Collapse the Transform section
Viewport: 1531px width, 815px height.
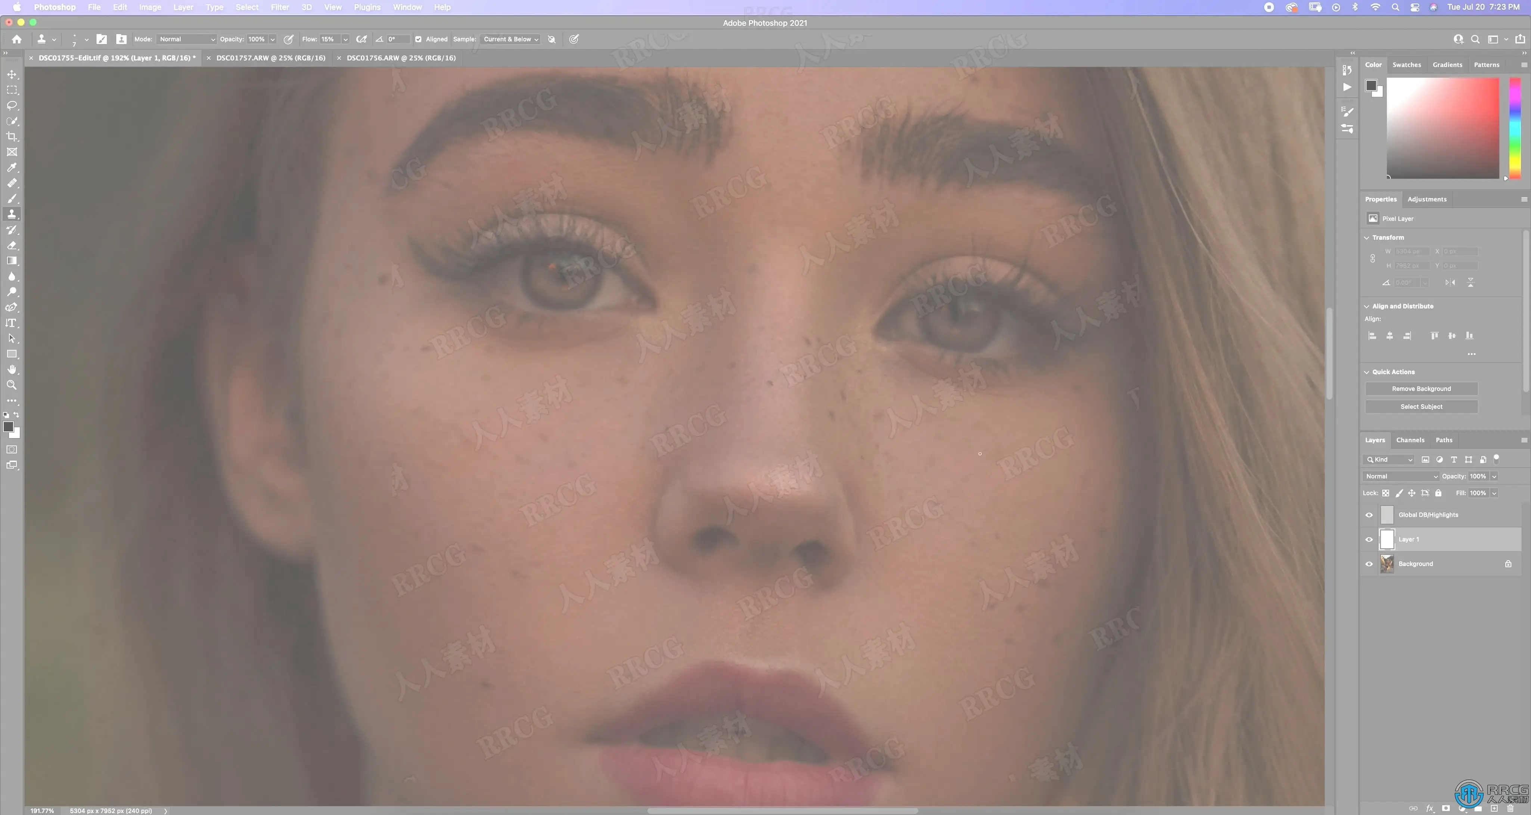coord(1366,238)
